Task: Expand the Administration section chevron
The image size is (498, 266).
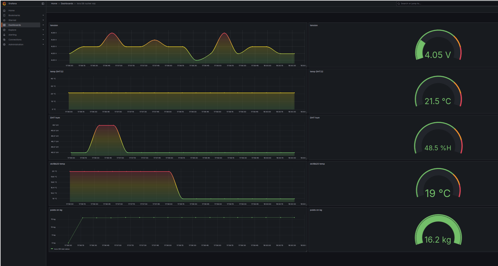Action: pos(43,45)
